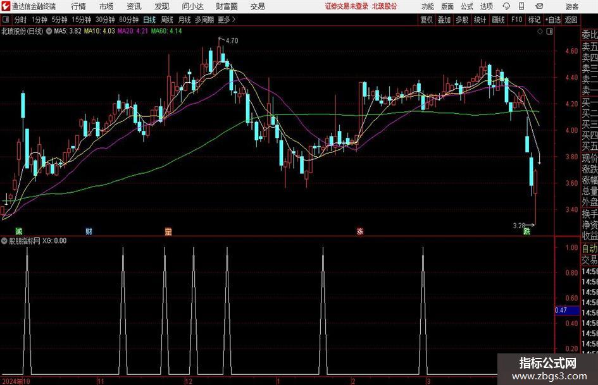Expand the 股朋指标网 indicator dropdown circle

pos(4,241)
